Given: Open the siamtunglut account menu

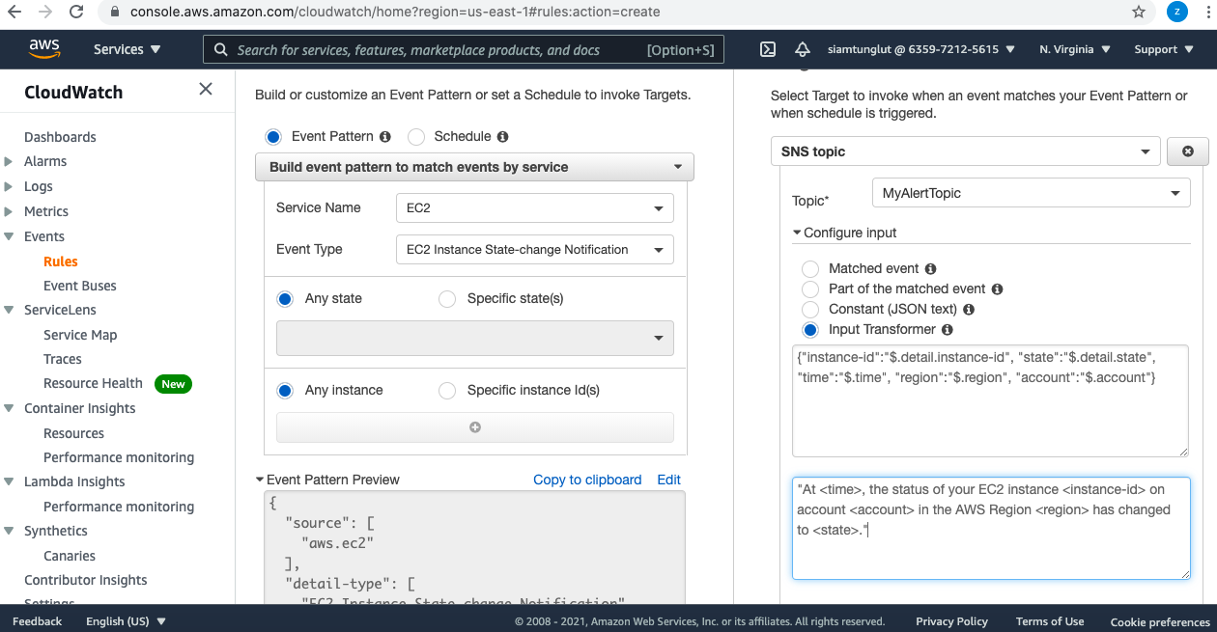Looking at the screenshot, I should 921,49.
